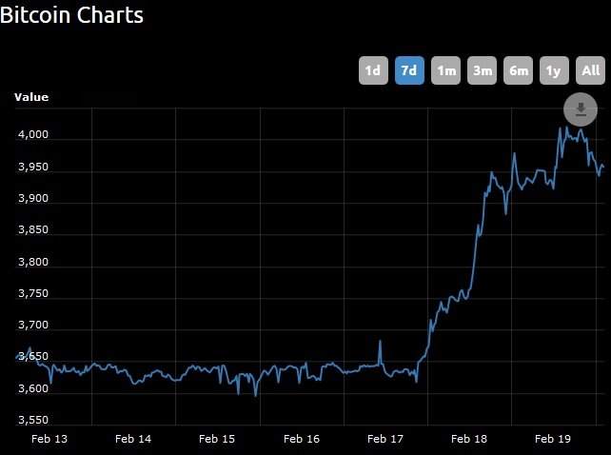Show the 6m price history

coord(519,70)
